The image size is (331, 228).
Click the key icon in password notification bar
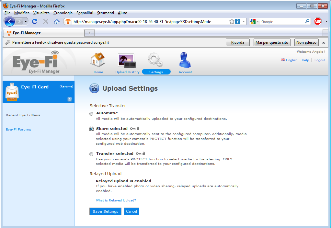[7, 43]
